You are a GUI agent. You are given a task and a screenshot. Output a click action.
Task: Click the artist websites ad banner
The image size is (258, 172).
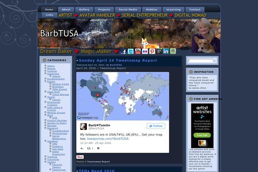(x=202, y=126)
